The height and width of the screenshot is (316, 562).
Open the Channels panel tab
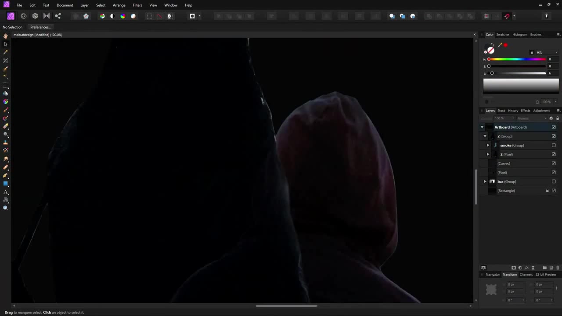click(x=526, y=275)
